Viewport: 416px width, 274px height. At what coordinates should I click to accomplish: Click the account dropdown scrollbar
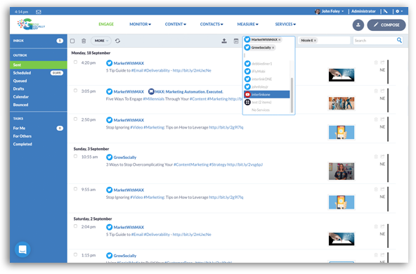pyautogui.click(x=292, y=95)
